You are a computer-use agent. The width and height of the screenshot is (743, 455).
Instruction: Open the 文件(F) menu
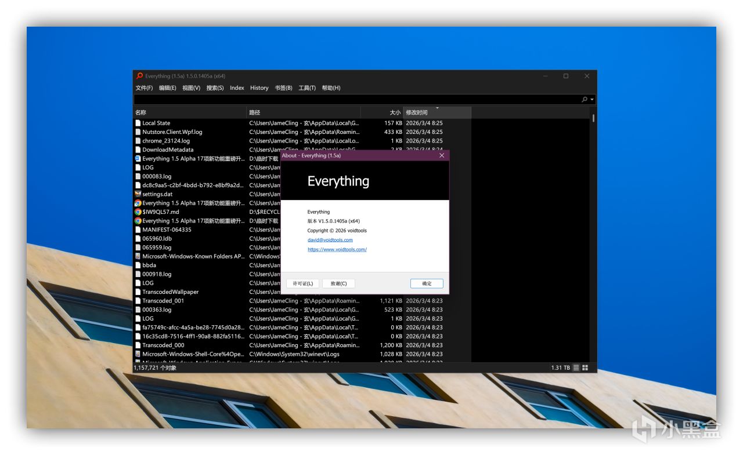point(144,88)
